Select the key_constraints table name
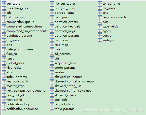The image size is (146, 115). (x=18, y=81)
